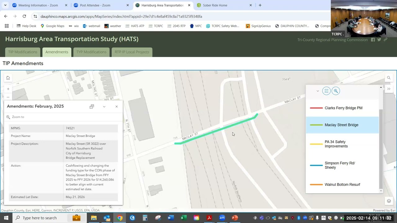The image size is (397, 223).
Task: Click the orange Walnut Bottom line swatch
Action: [316, 185]
